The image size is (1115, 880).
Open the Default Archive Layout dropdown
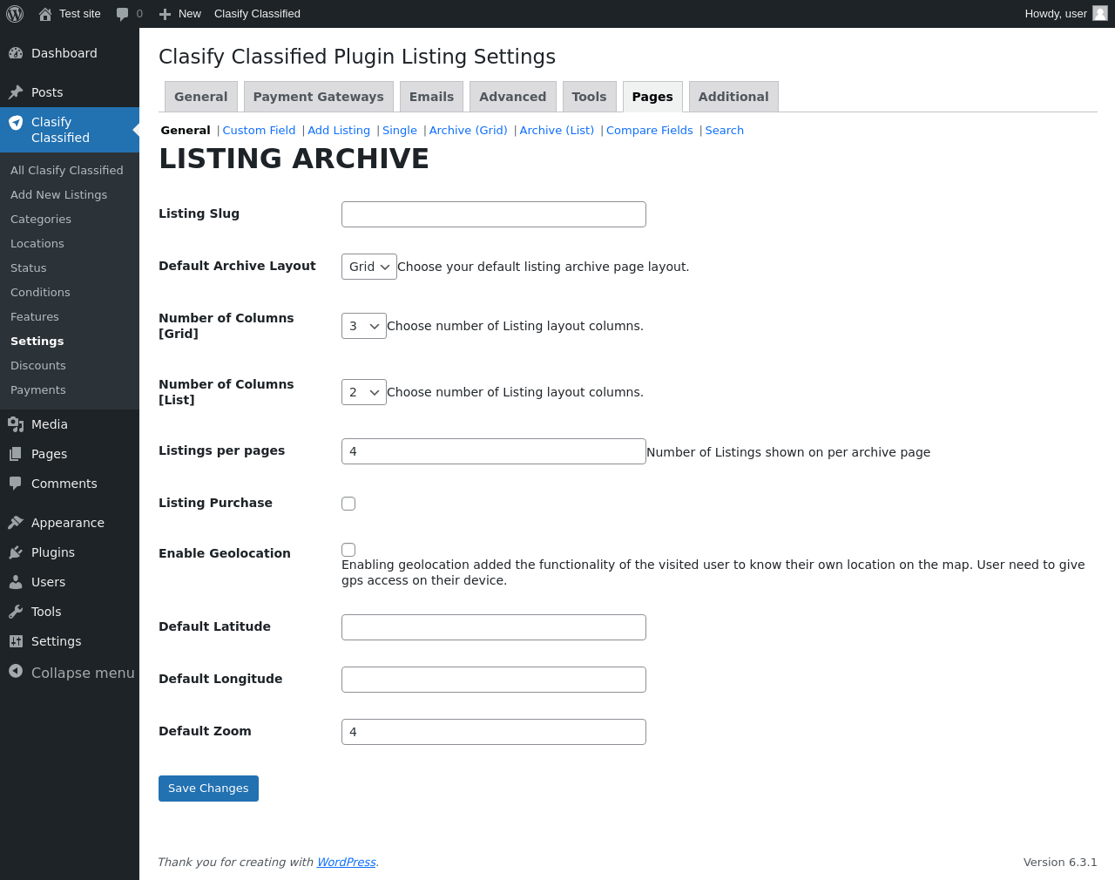369,267
